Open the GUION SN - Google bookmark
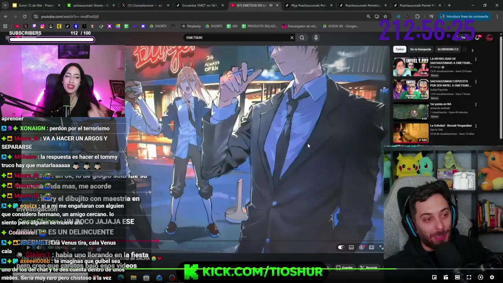This screenshot has width=503, height=283. point(340,26)
